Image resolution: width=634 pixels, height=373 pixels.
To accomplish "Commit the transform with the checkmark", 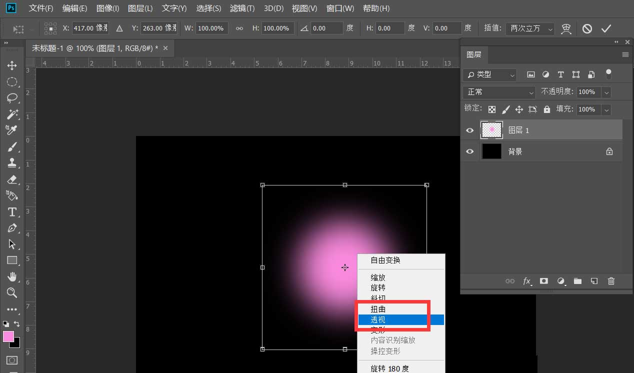I will point(607,28).
